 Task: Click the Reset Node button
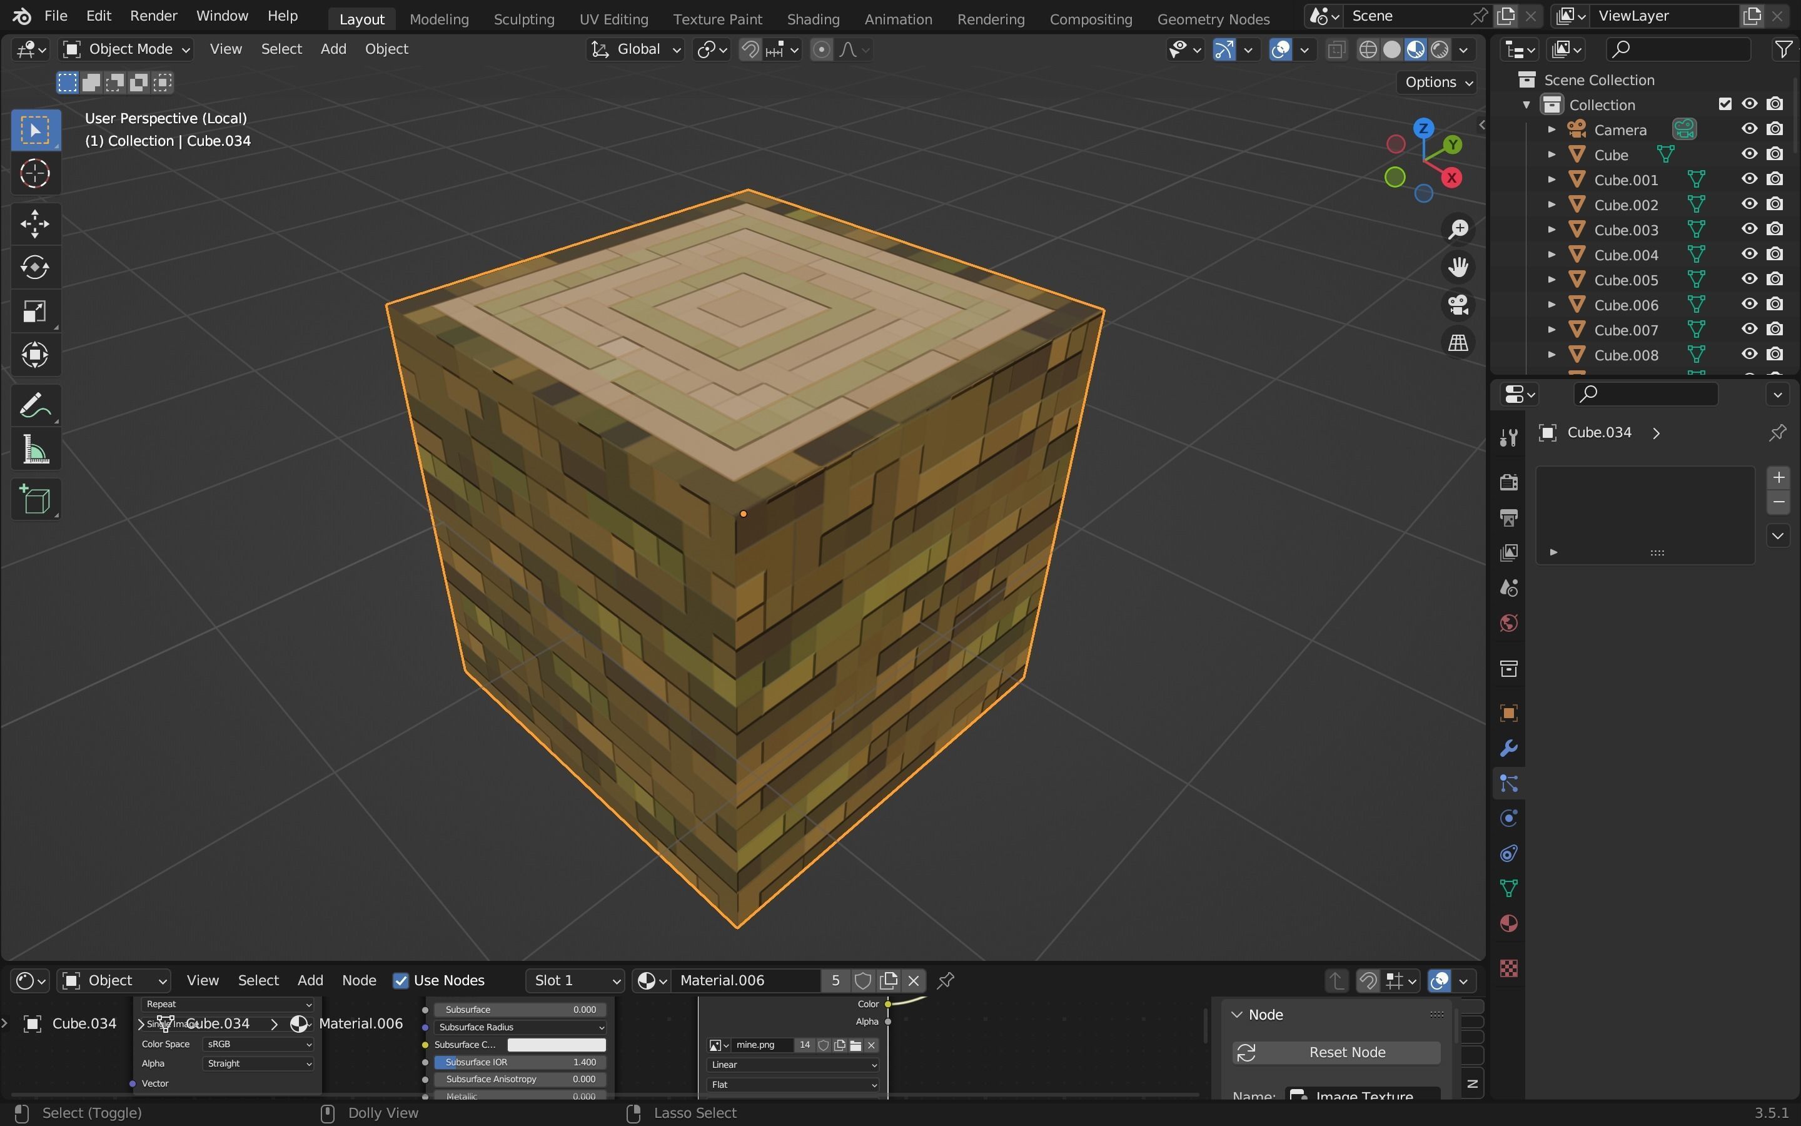tap(1336, 1052)
